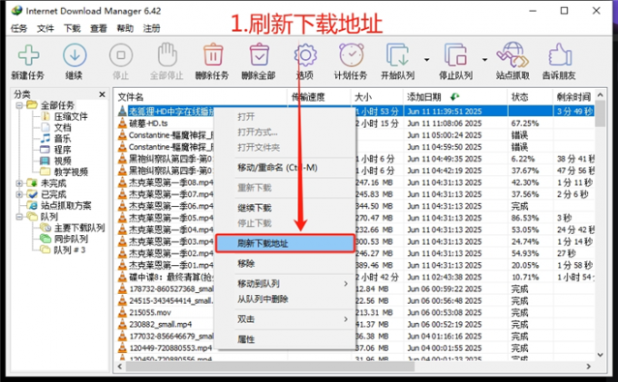Image resolution: width=618 pixels, height=382 pixels.
Task: Sort by 剩余时间 column header
Action: [x=573, y=97]
